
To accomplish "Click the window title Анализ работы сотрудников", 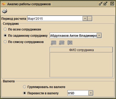I will pyautogui.click(x=29, y=4).
